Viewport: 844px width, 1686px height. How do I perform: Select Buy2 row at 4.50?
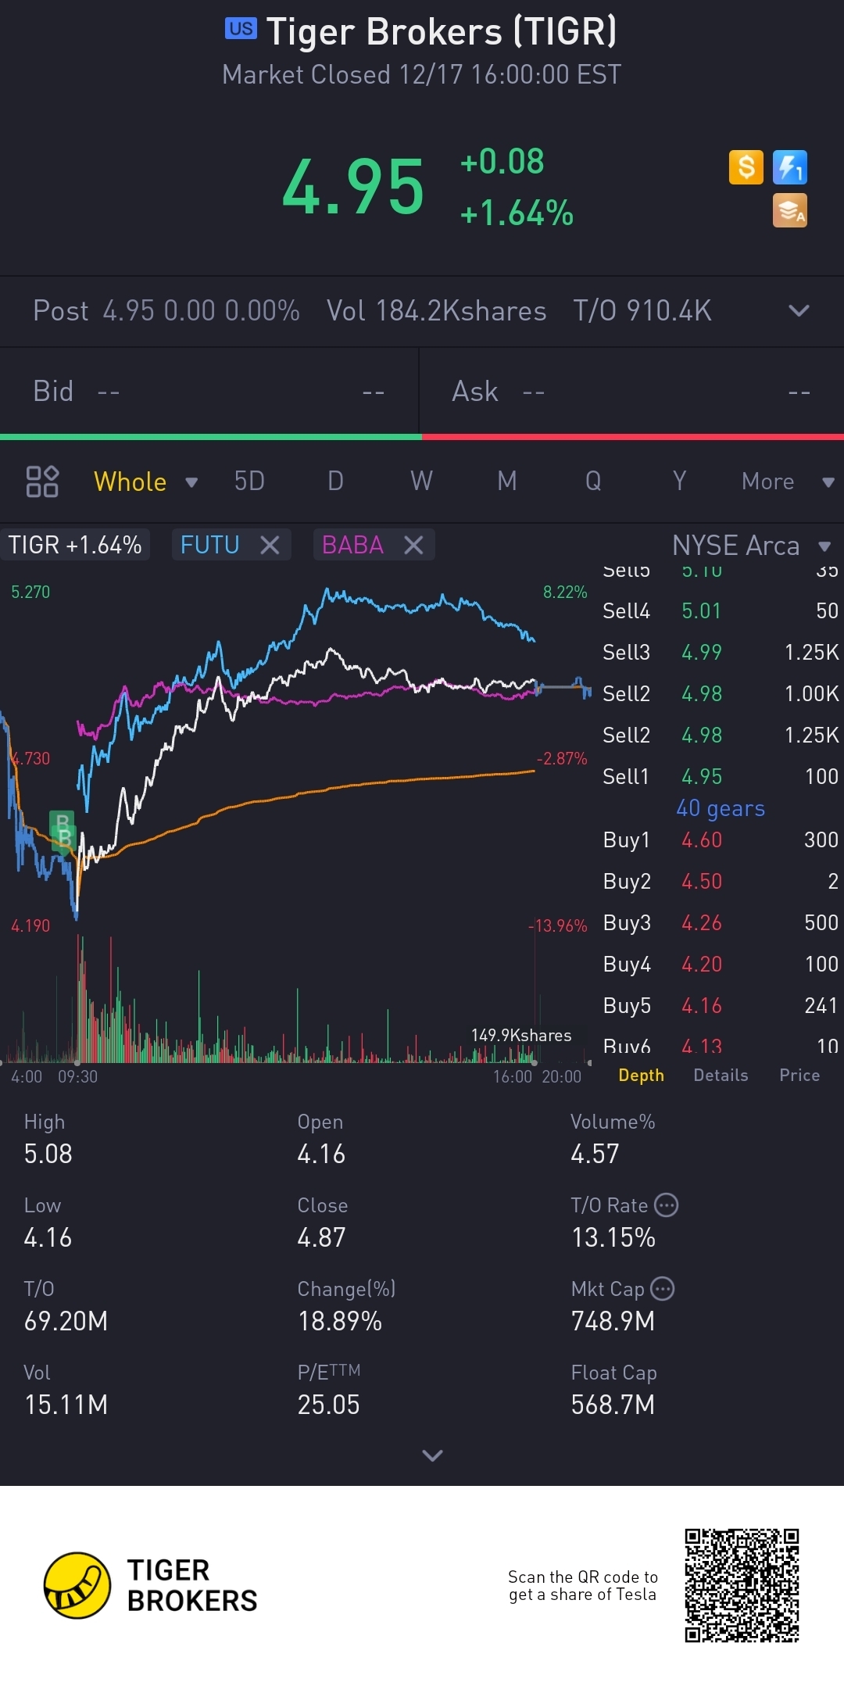click(x=720, y=881)
